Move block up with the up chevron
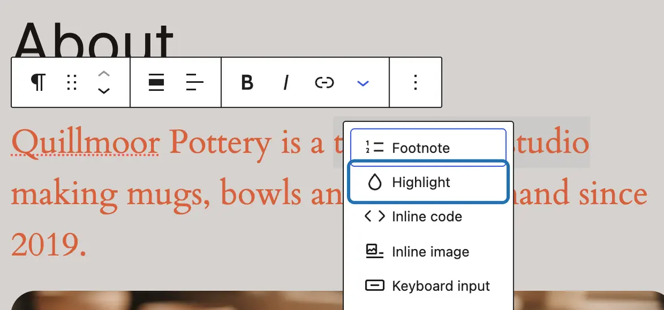664x310 pixels. coord(104,74)
